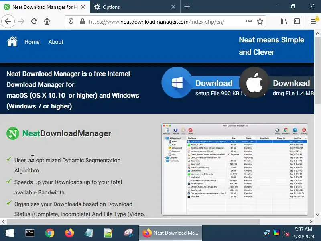Download the Windows setup file
Viewport: 321px width, 241px height.
pos(214,83)
